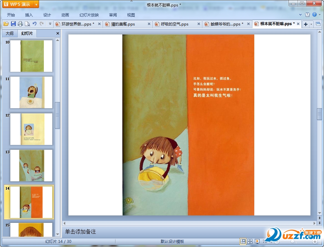Click the slide editor vertical scrollbar handle
The width and height of the screenshot is (324, 247).
pyautogui.click(x=319, y=114)
